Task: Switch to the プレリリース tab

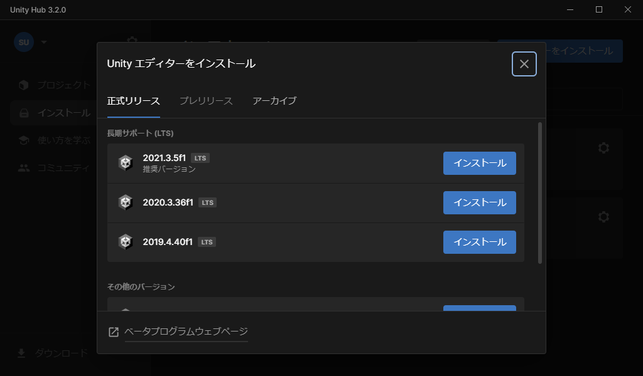Action: (x=206, y=101)
